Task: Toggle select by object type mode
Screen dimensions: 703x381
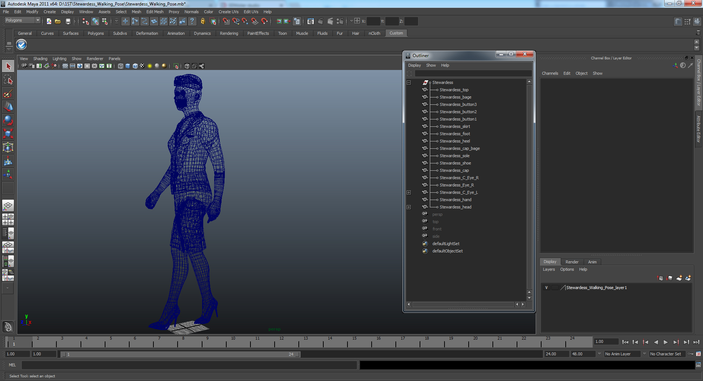Action: tap(95, 21)
